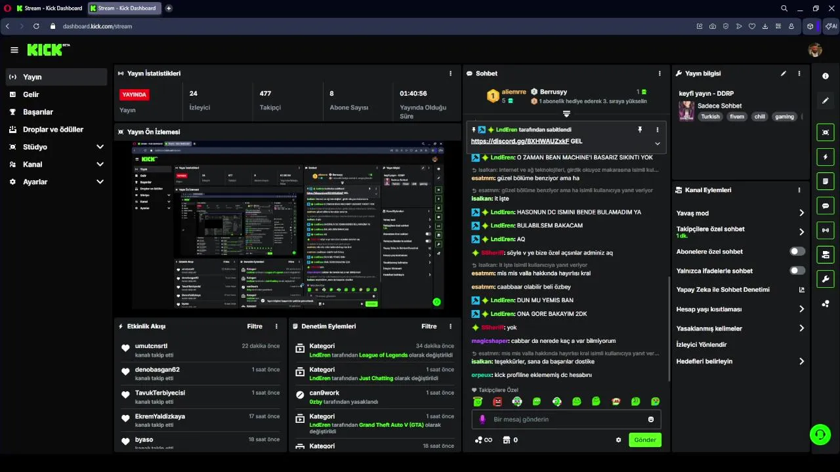
Task: Open the Yasaklanmış kelimeler options arrow
Action: pyautogui.click(x=801, y=328)
